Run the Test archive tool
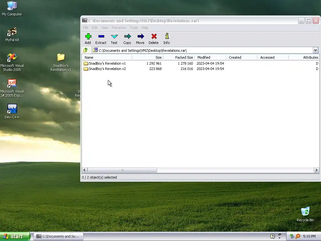The width and height of the screenshot is (321, 241). tap(114, 39)
